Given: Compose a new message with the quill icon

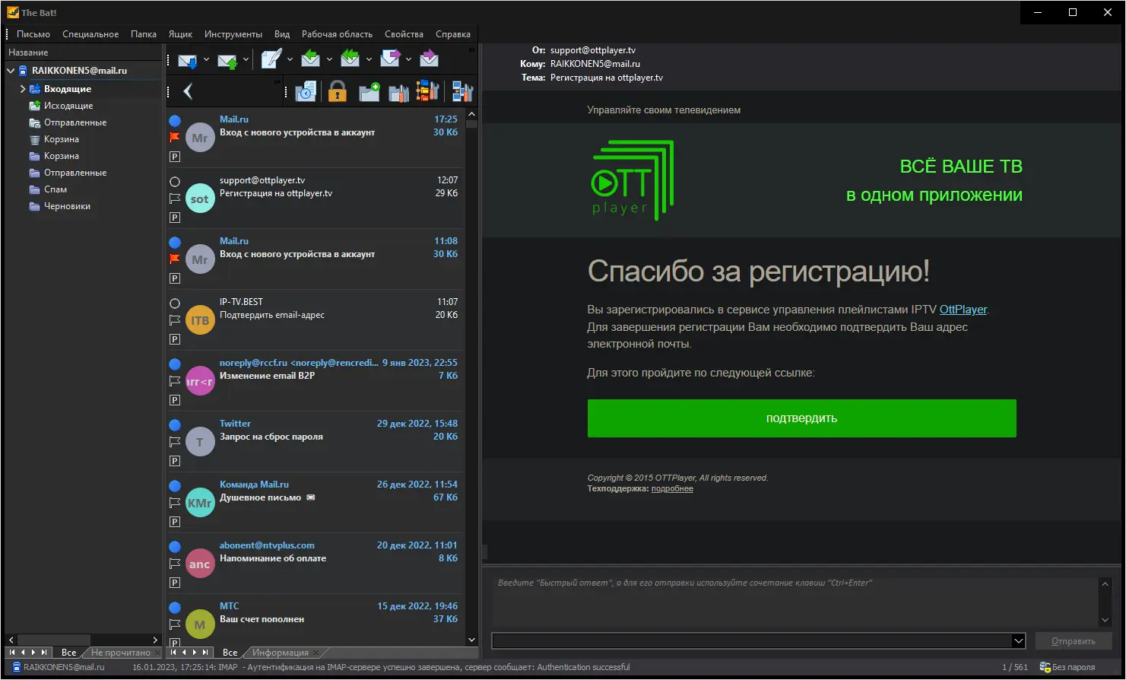Looking at the screenshot, I should coord(271,59).
